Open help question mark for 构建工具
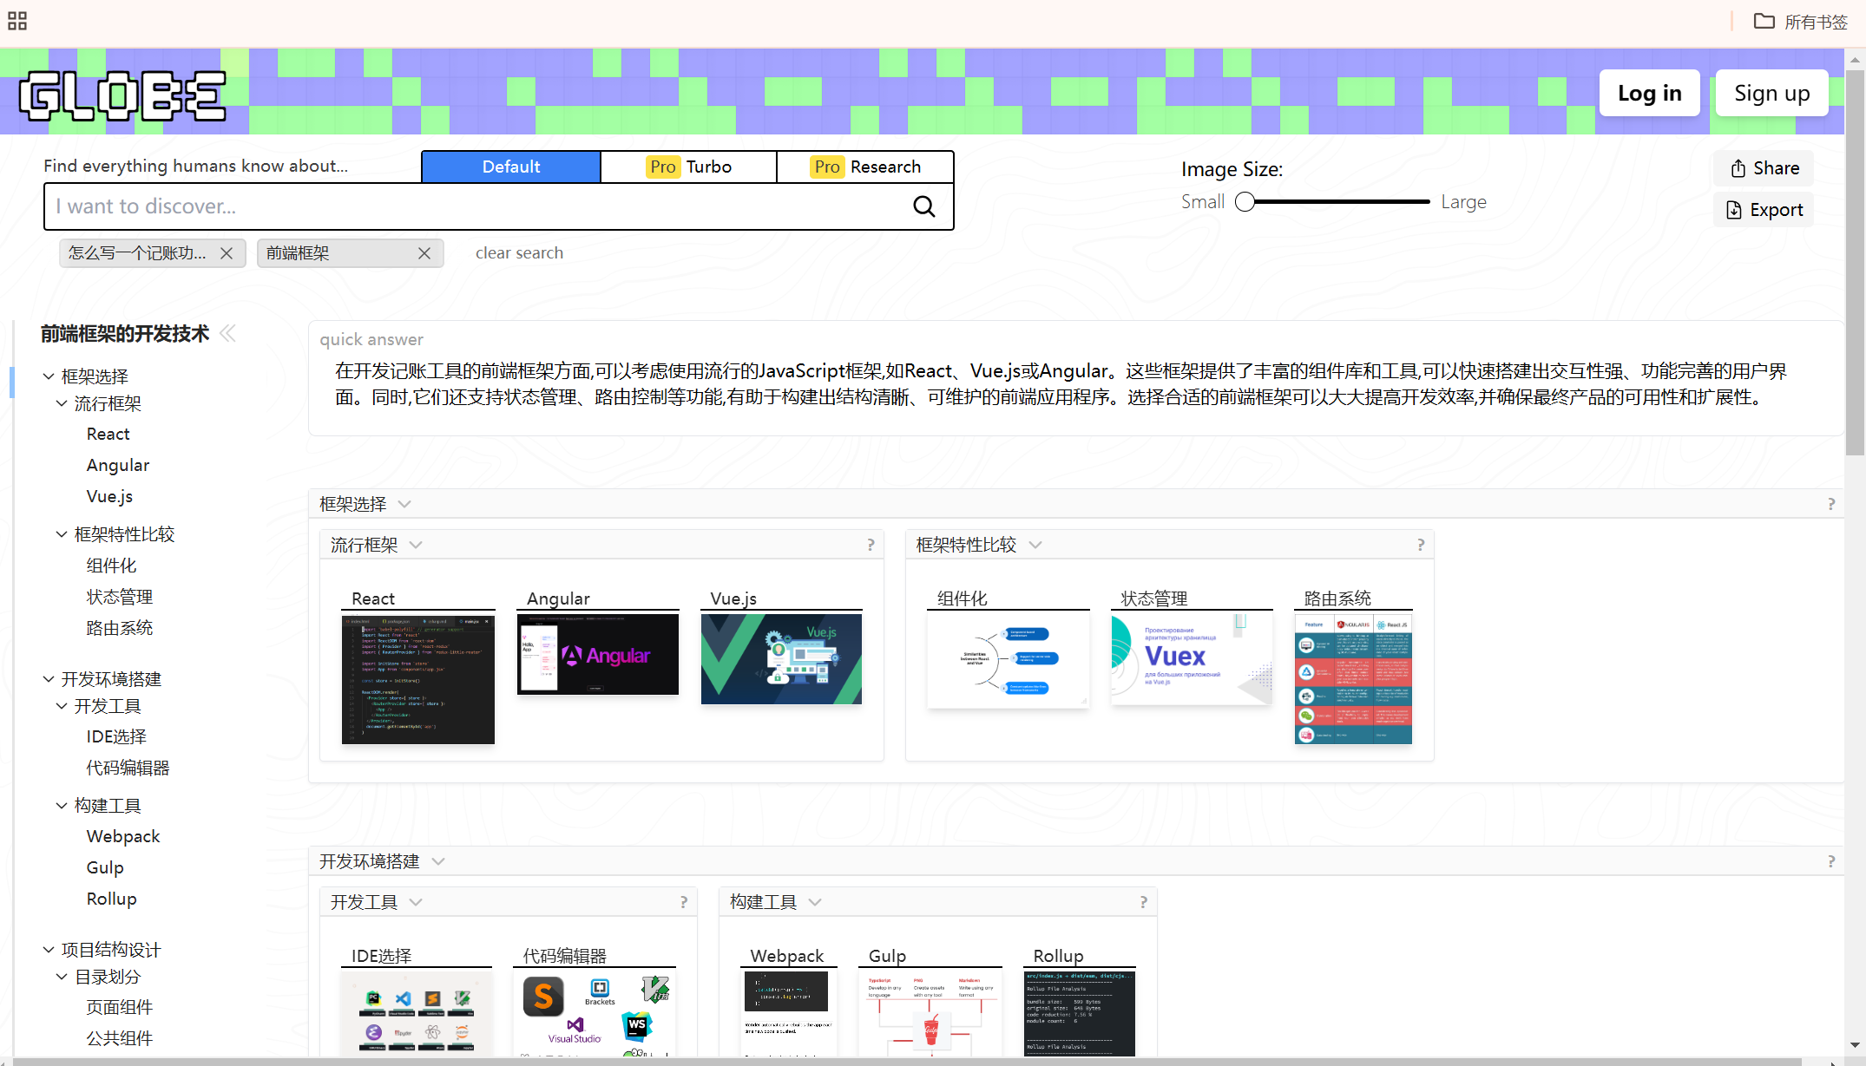 pos(1144,902)
